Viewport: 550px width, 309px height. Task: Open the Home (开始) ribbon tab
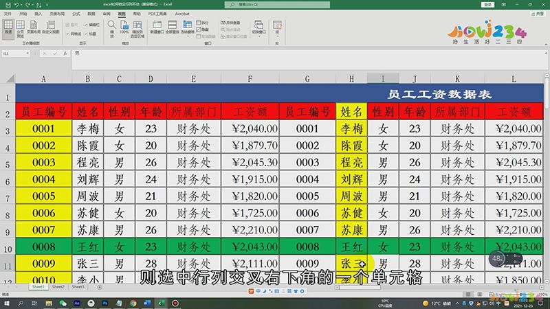[x=23, y=14]
